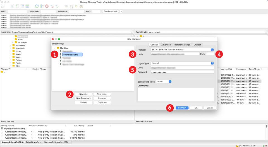Open the Protocol dropdown in Site Manager
268x147 pixels.
[x=182, y=50]
